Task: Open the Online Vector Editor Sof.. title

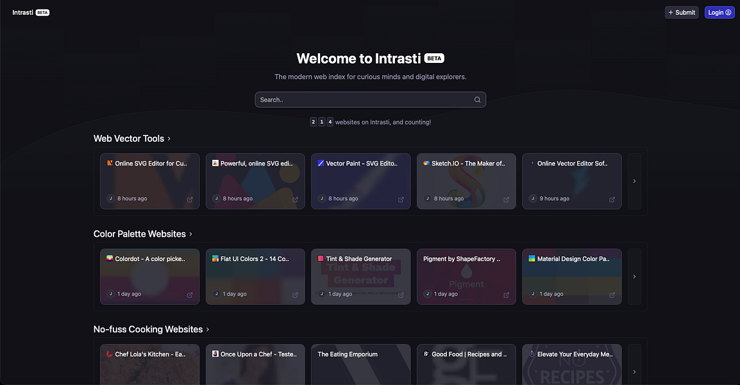Action: (573, 164)
